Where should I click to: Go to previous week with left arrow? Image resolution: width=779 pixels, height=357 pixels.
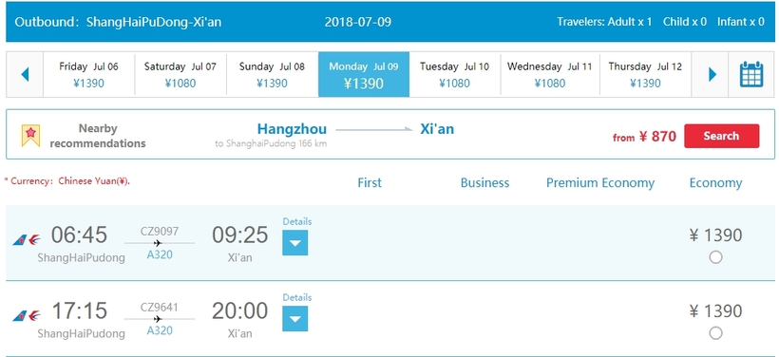[x=25, y=74]
